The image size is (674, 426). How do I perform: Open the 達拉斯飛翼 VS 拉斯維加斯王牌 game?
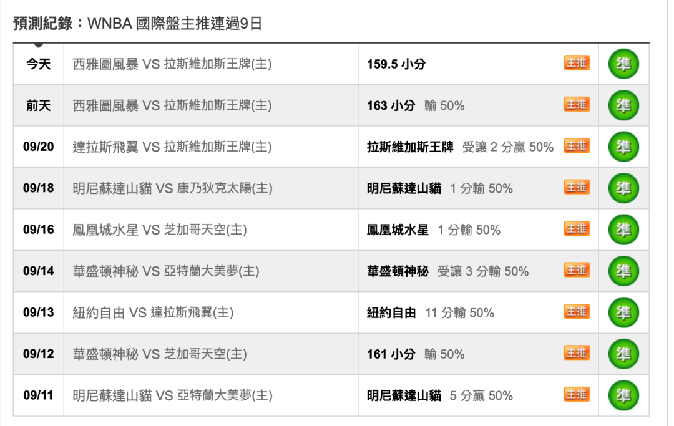tap(172, 147)
